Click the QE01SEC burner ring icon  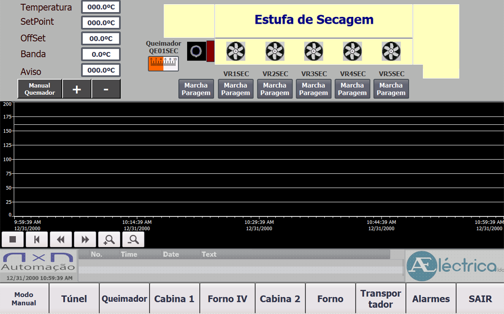(197, 51)
